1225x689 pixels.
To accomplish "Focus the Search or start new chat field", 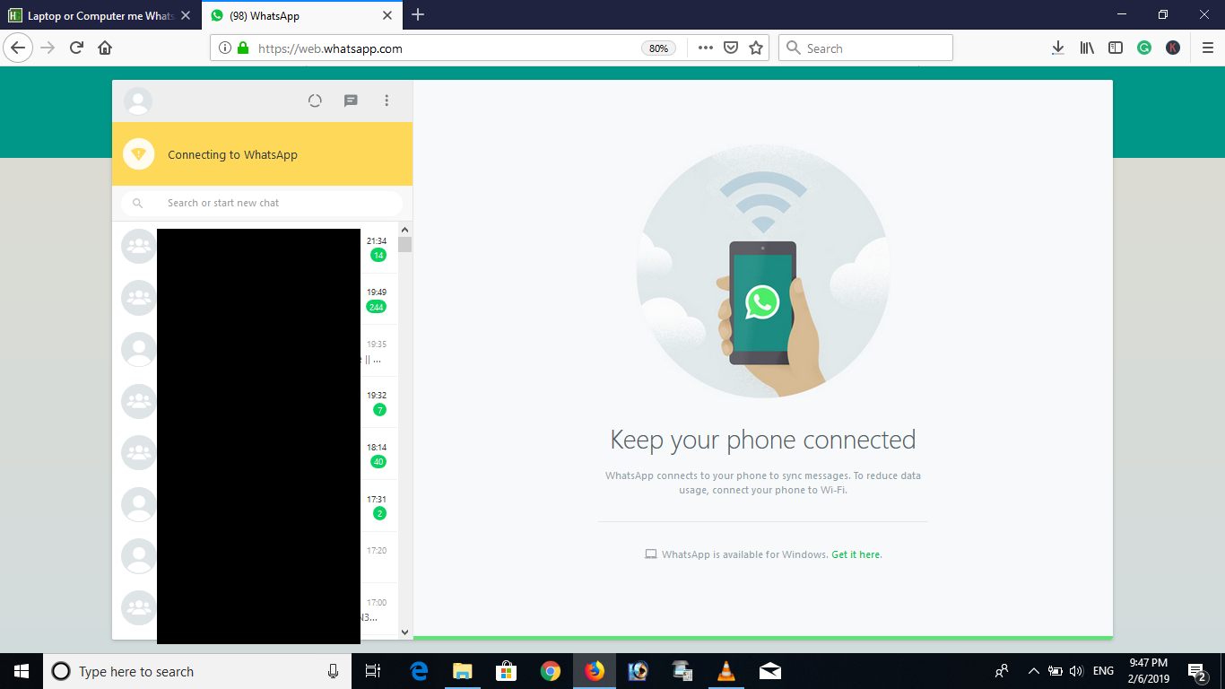I will click(x=262, y=203).
